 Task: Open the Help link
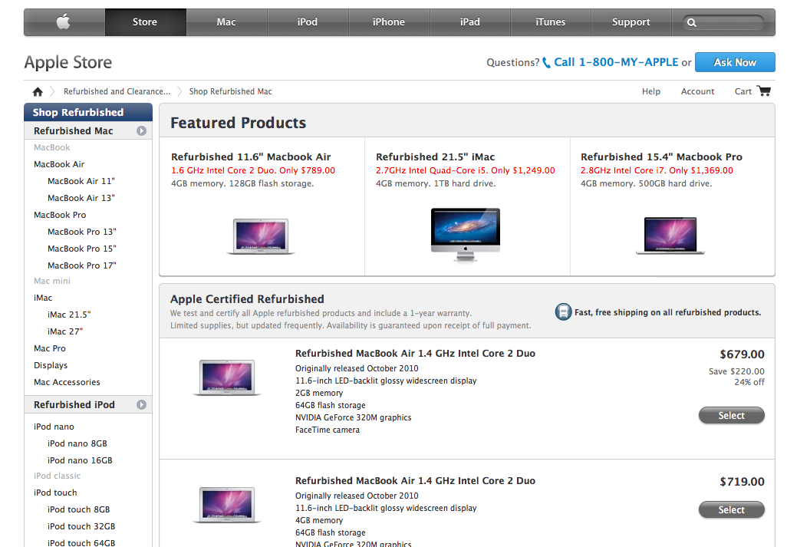(x=651, y=91)
